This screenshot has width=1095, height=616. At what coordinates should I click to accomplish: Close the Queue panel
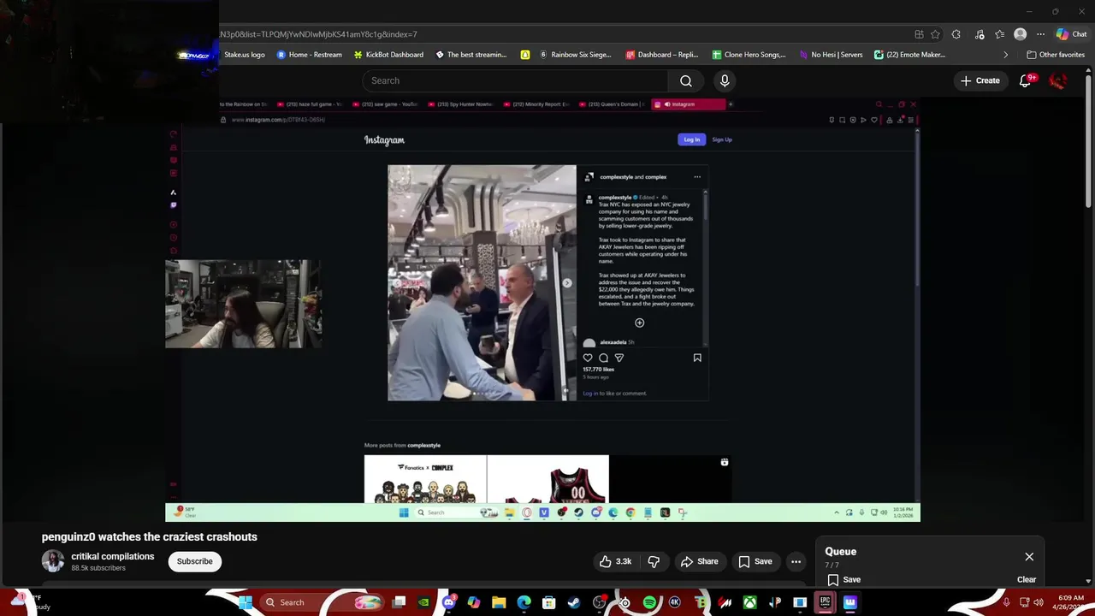[1029, 557]
